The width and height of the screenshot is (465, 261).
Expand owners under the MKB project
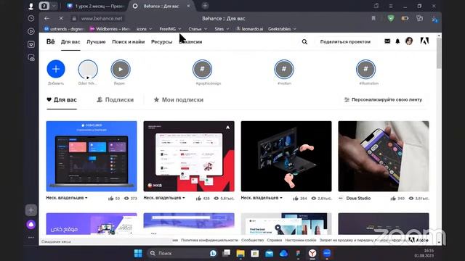(x=164, y=198)
